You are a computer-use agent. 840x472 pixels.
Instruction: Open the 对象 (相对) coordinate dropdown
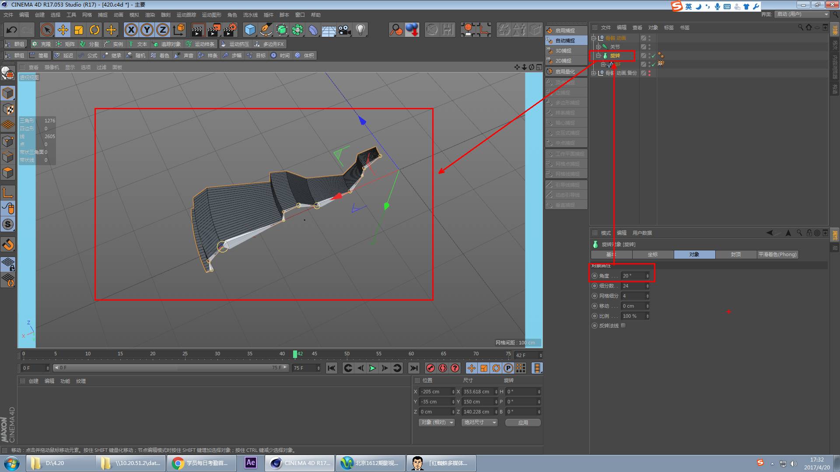pos(437,423)
